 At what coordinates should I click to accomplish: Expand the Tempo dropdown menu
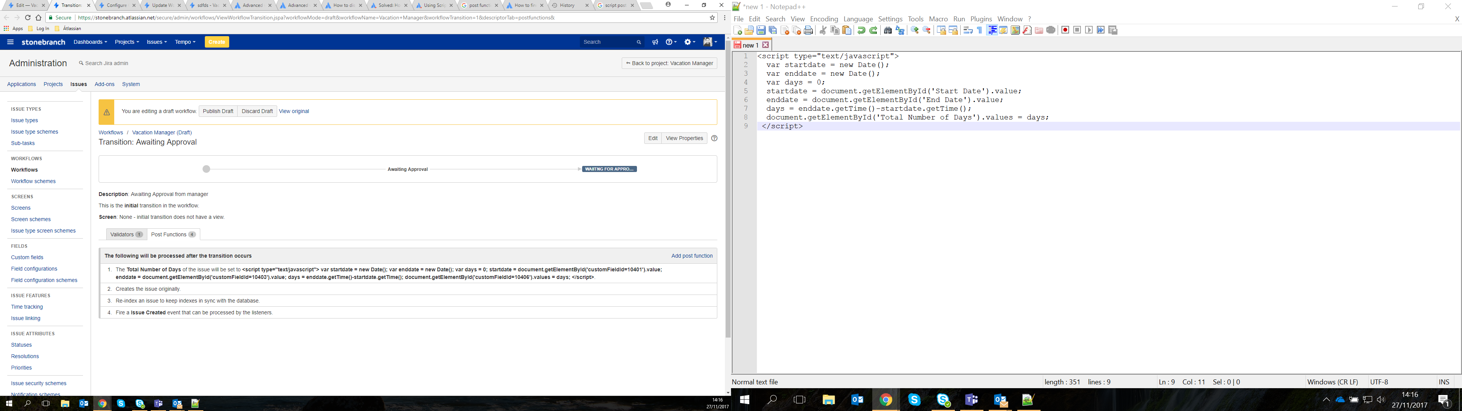(x=185, y=42)
